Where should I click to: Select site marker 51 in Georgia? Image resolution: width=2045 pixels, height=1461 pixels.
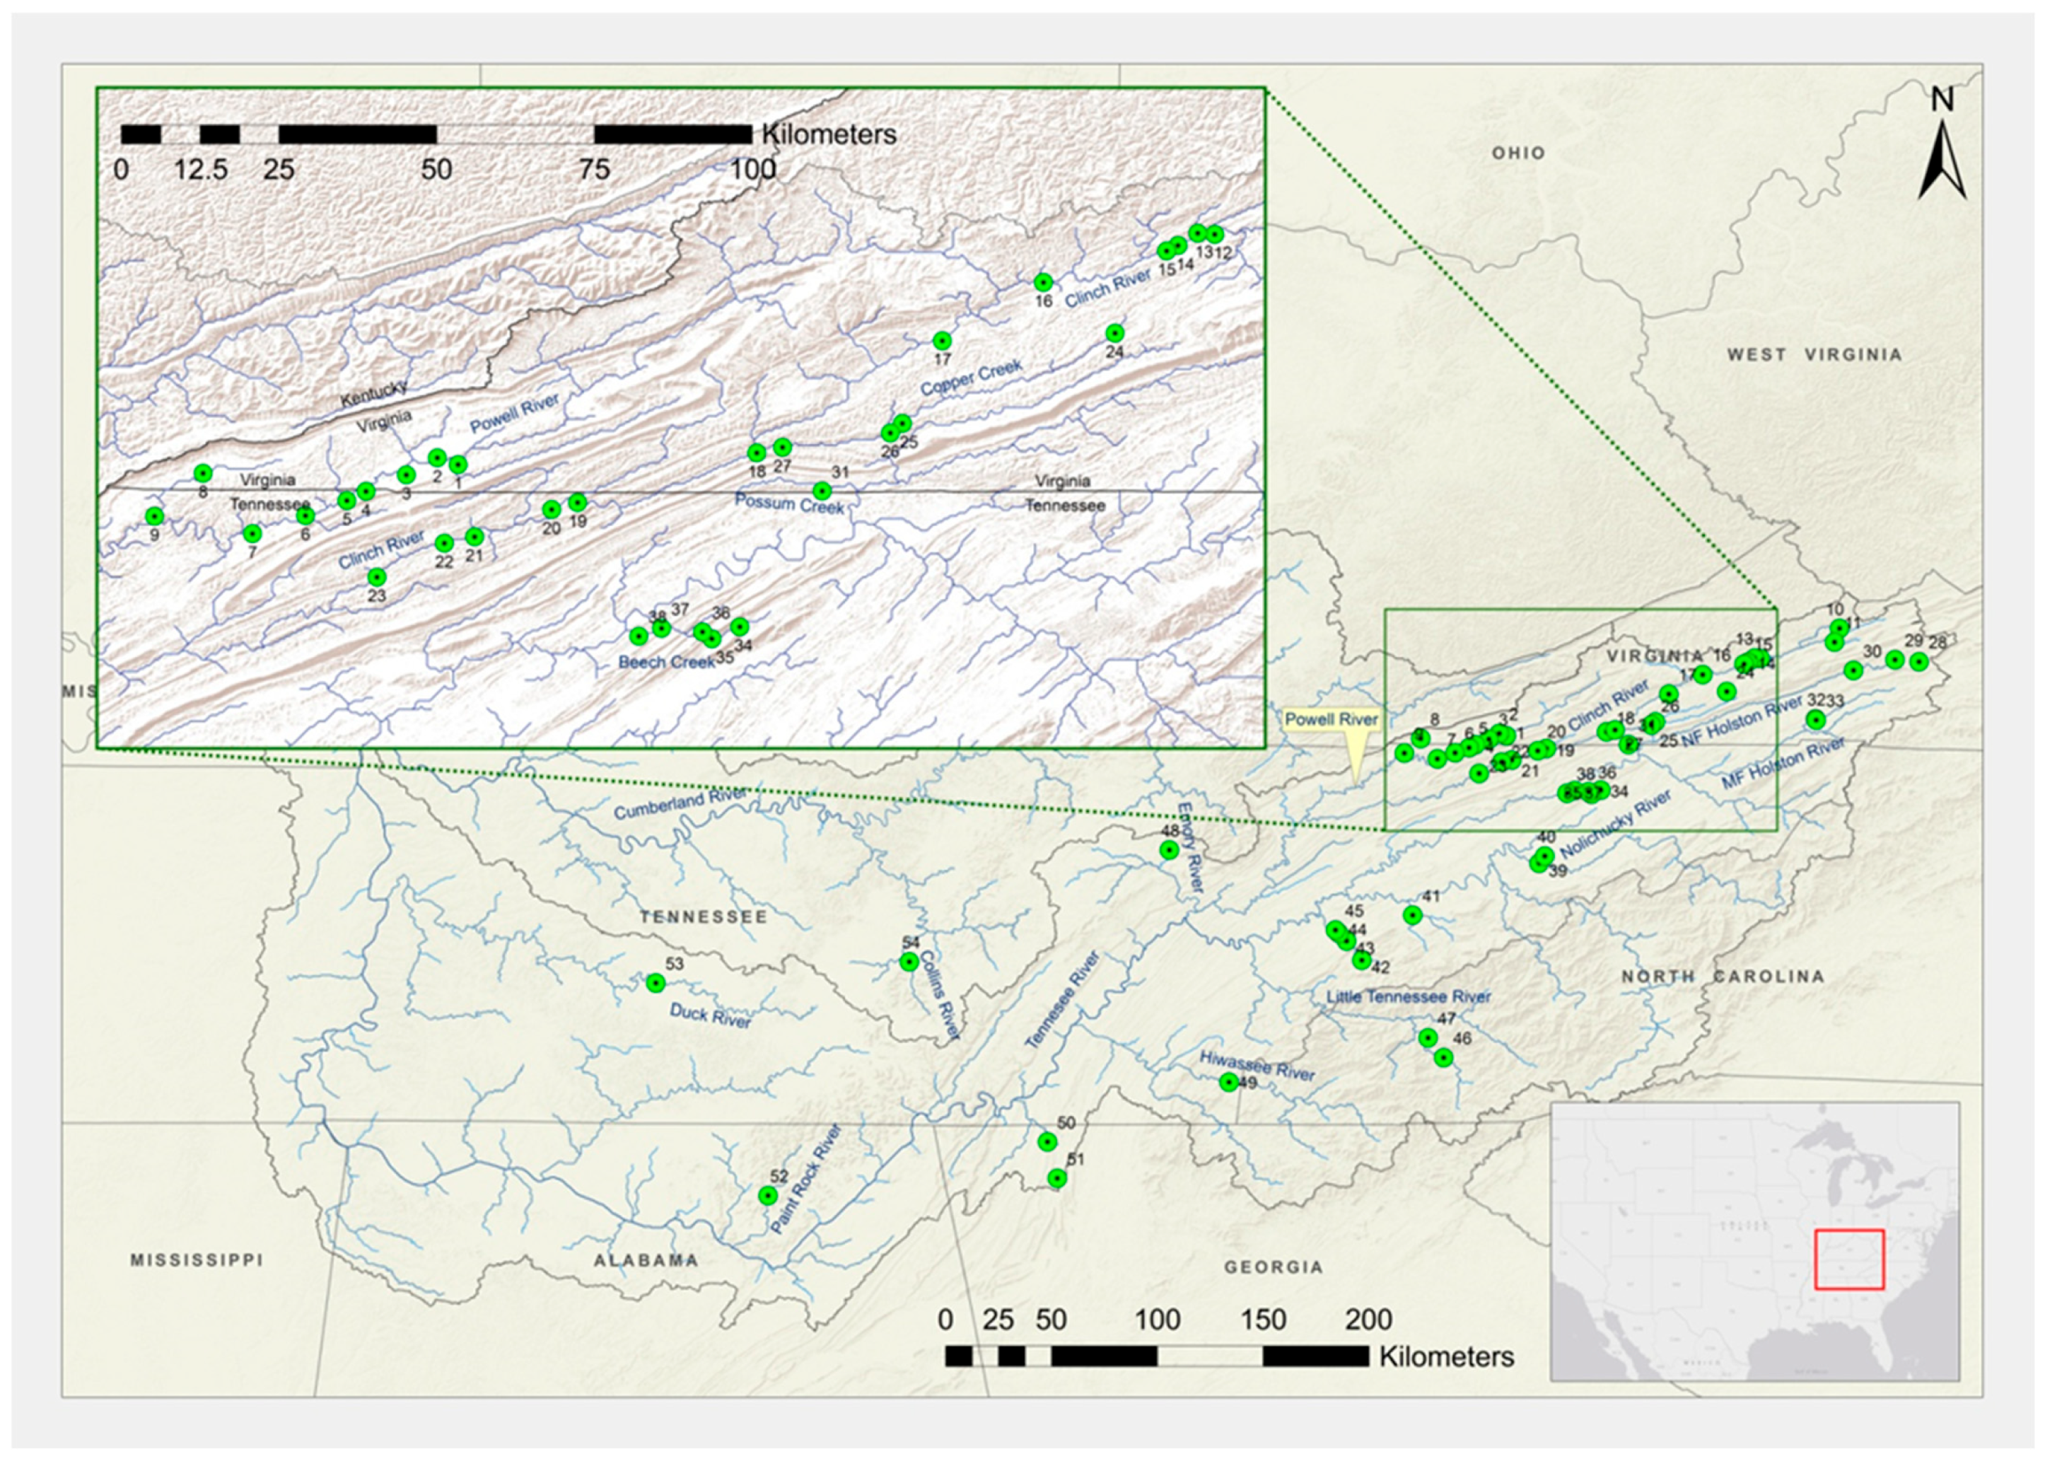click(x=1057, y=1179)
